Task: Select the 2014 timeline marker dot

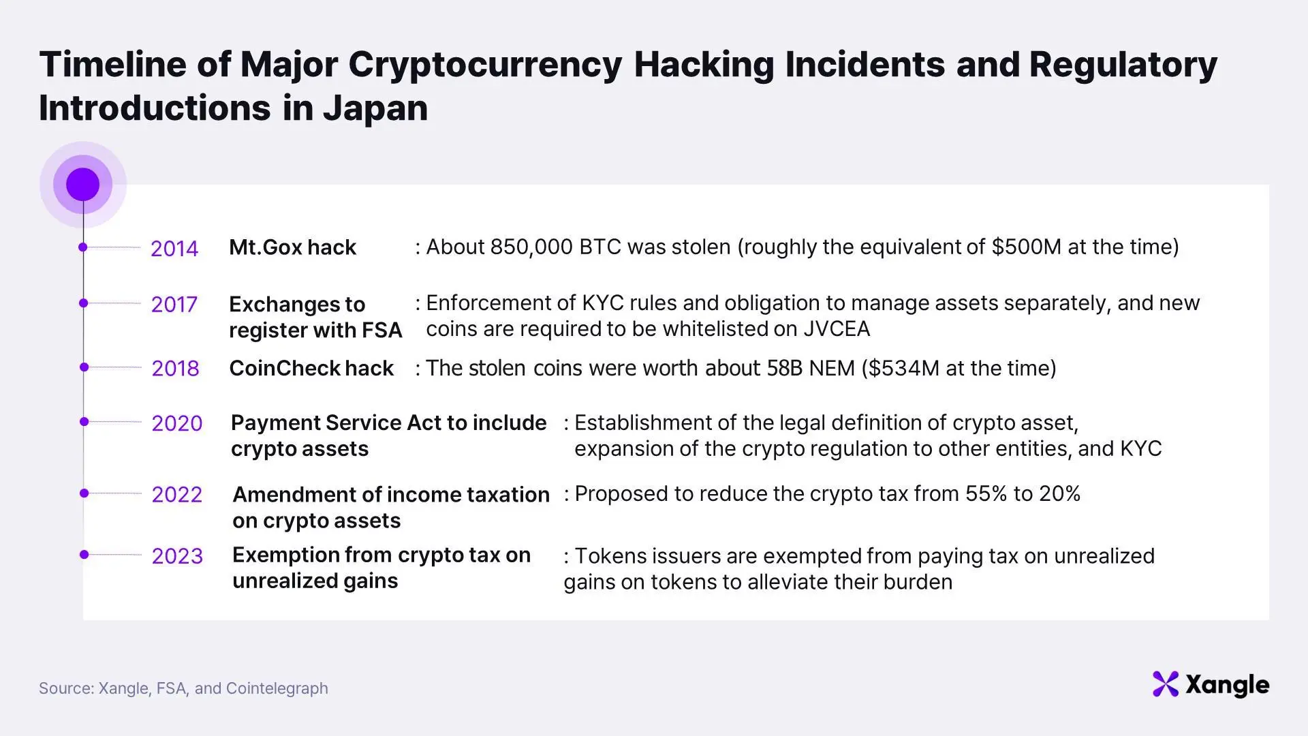Action: [x=83, y=247]
